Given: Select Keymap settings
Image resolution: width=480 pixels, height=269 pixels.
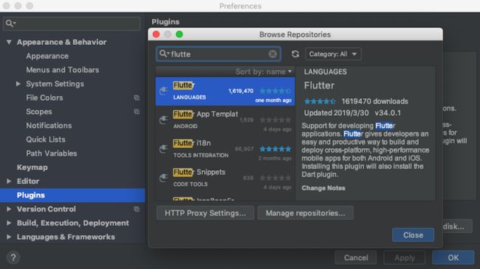Looking at the screenshot, I should [x=32, y=167].
